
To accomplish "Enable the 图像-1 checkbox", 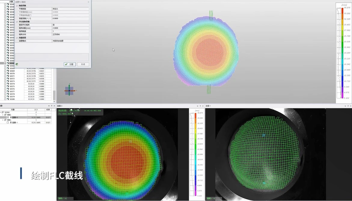I will point(8,123).
